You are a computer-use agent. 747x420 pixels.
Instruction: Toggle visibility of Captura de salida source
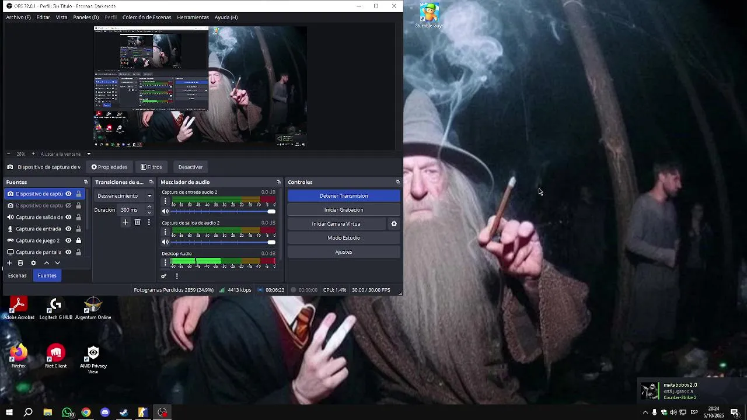click(68, 217)
